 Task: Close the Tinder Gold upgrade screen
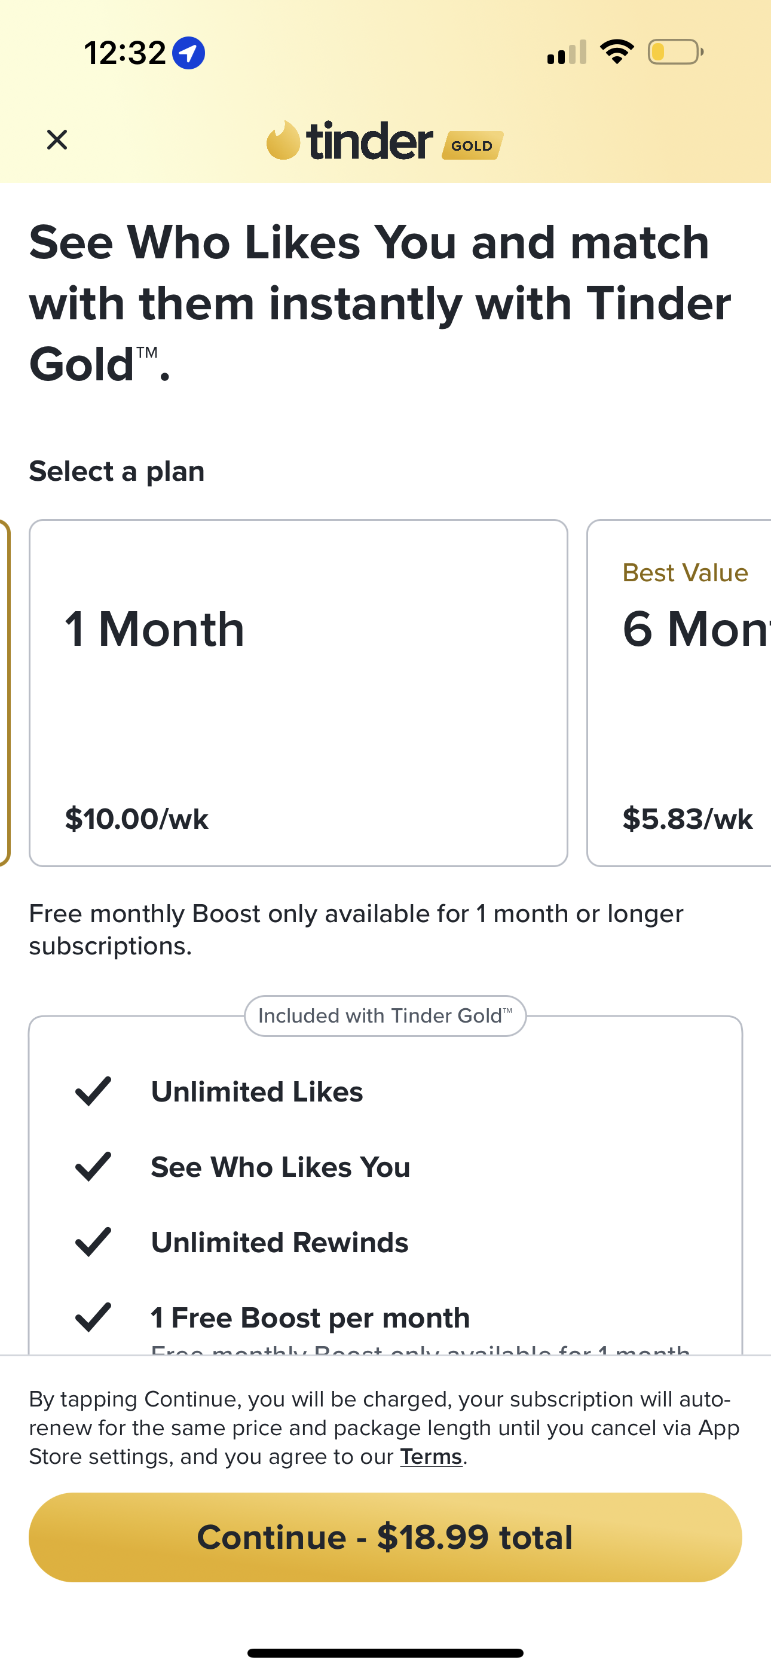click(x=57, y=139)
